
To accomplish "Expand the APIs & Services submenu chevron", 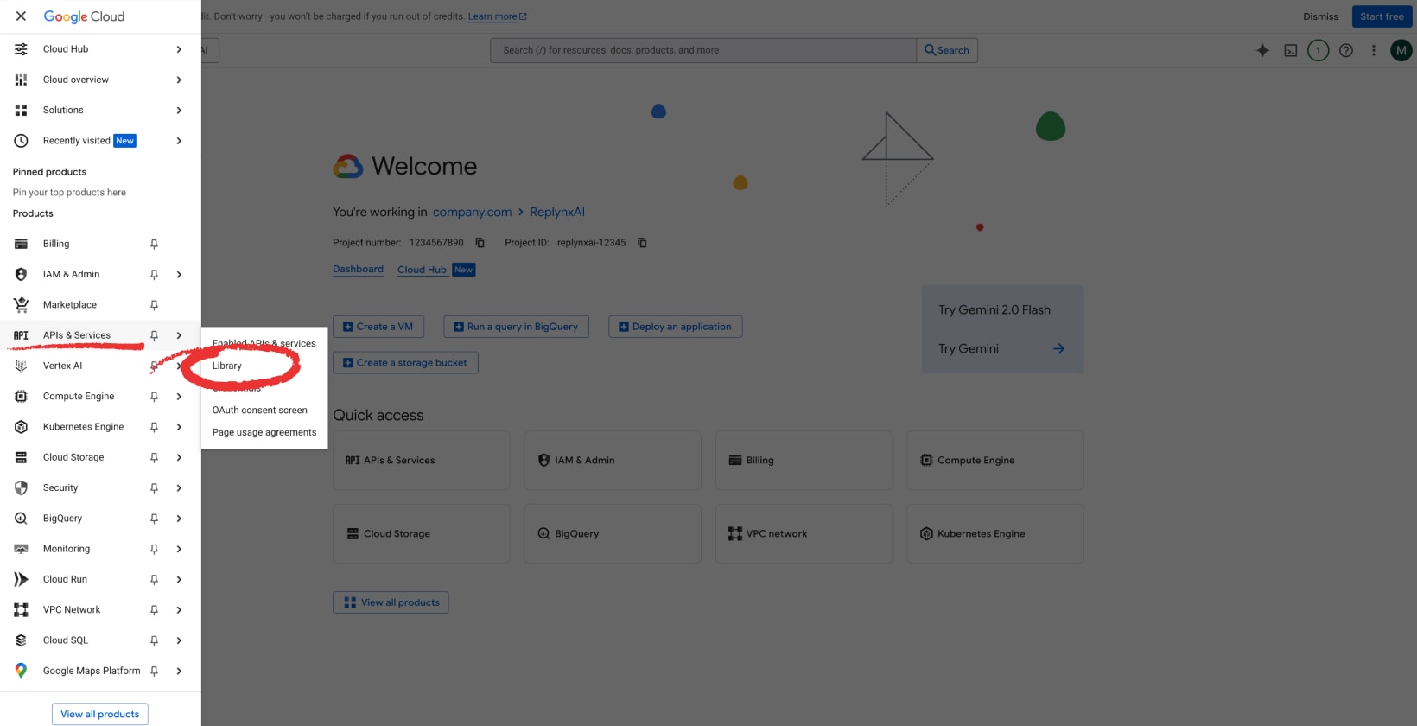I will coord(179,335).
